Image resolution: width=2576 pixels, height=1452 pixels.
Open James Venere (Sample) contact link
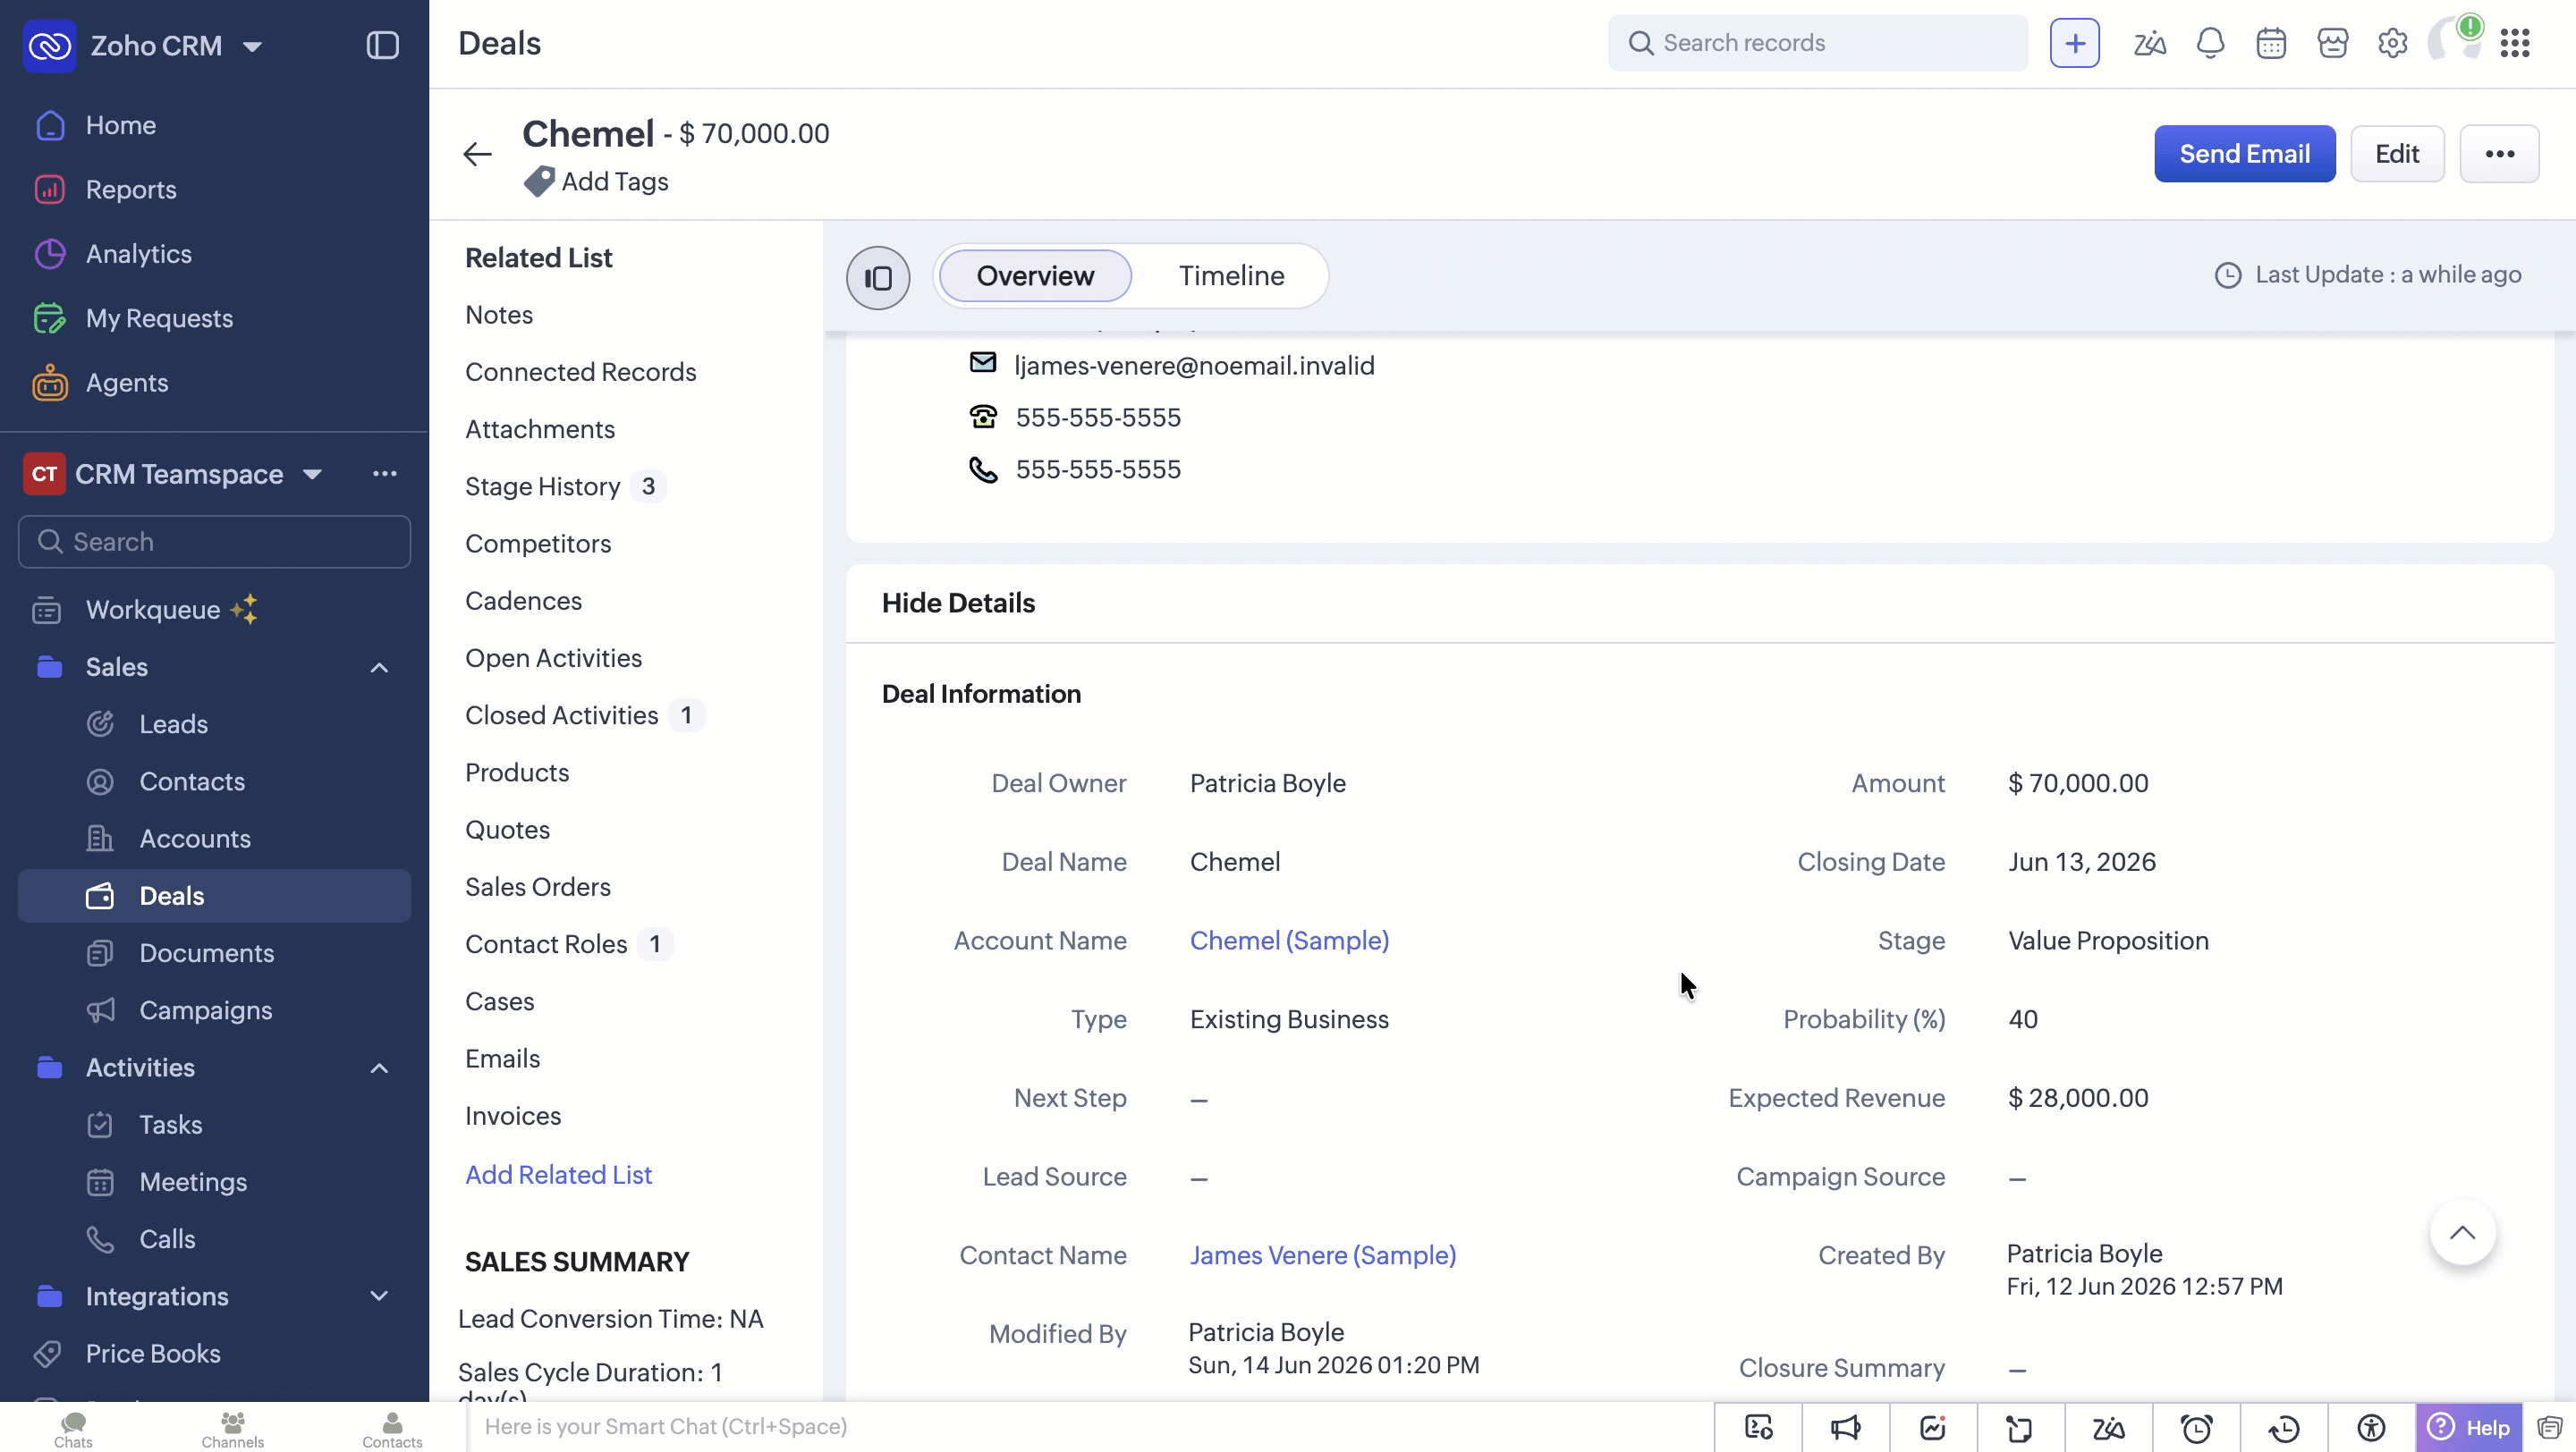1322,1255
